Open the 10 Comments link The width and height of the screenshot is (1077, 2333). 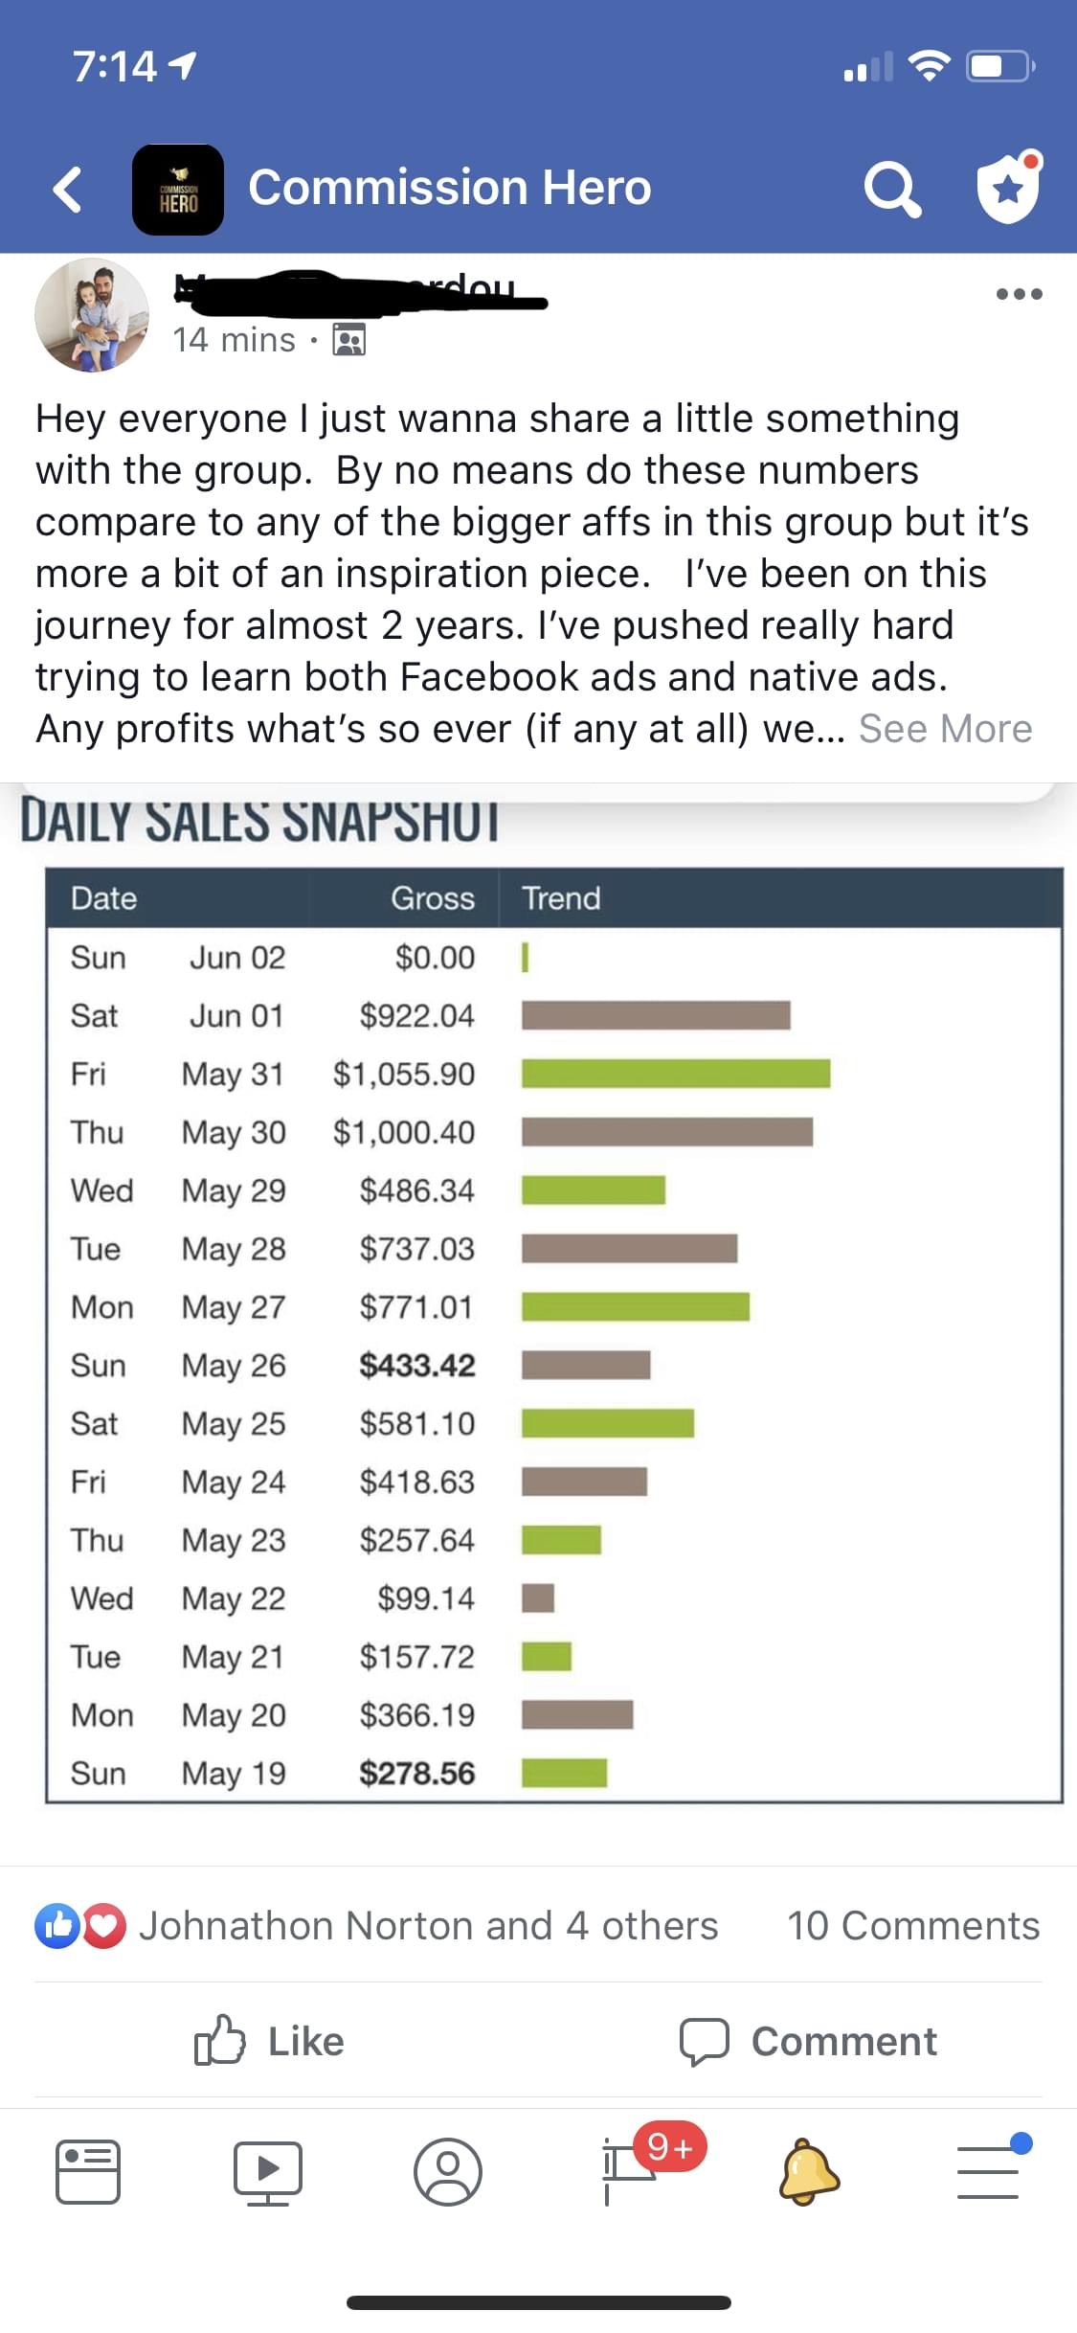(913, 1926)
